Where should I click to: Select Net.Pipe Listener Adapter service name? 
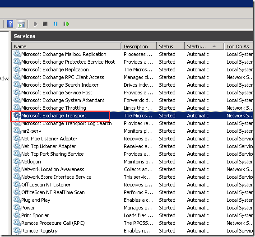pos(49,139)
